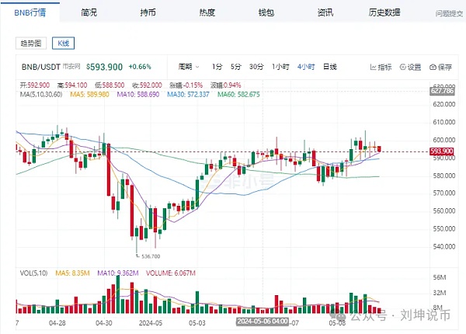Set interval to 30分

pos(257,67)
